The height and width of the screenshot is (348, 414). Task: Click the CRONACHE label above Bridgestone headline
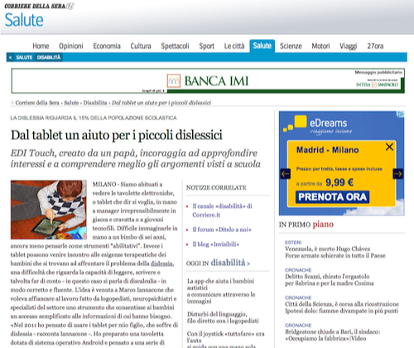click(x=298, y=326)
